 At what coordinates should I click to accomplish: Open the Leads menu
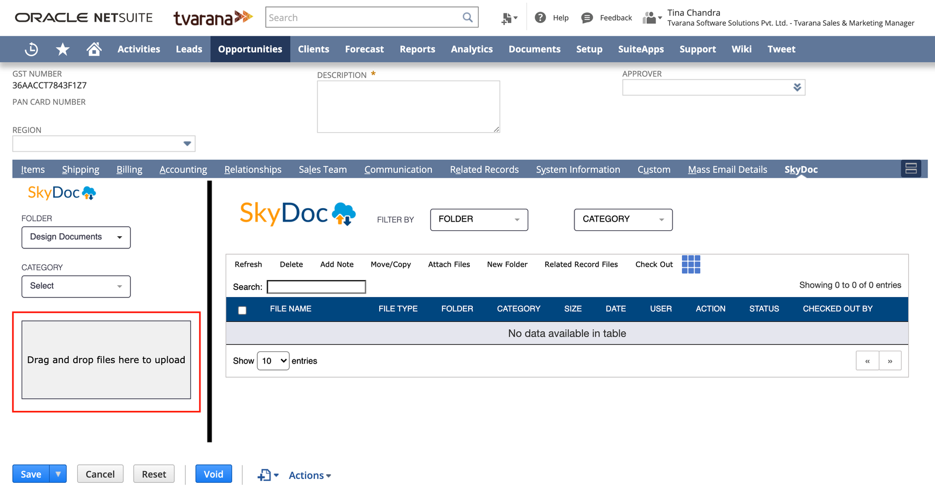(189, 49)
